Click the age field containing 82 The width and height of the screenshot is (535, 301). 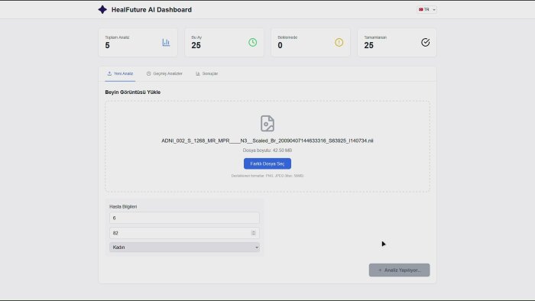tap(184, 233)
